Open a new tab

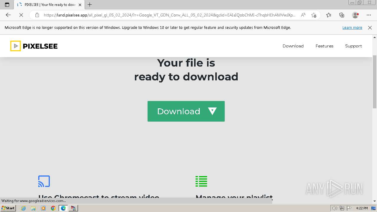pyautogui.click(x=90, y=5)
